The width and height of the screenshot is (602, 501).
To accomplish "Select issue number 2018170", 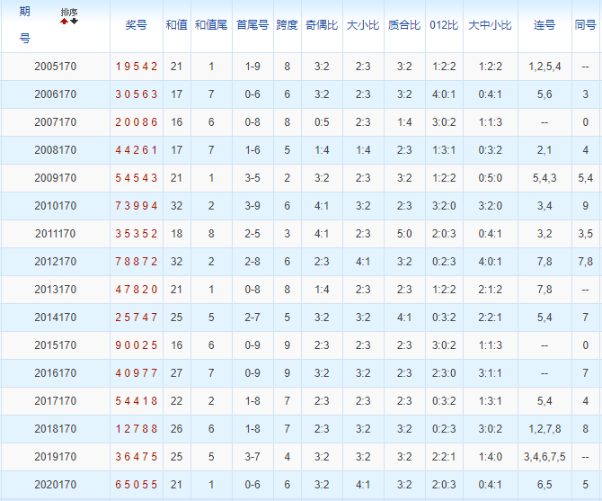I will pos(56,429).
